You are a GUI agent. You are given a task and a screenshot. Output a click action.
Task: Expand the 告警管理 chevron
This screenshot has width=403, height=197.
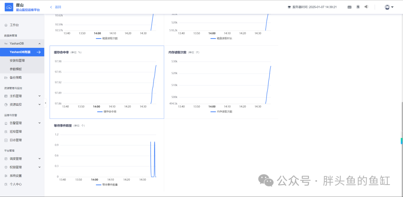pyautogui.click(x=40, y=123)
